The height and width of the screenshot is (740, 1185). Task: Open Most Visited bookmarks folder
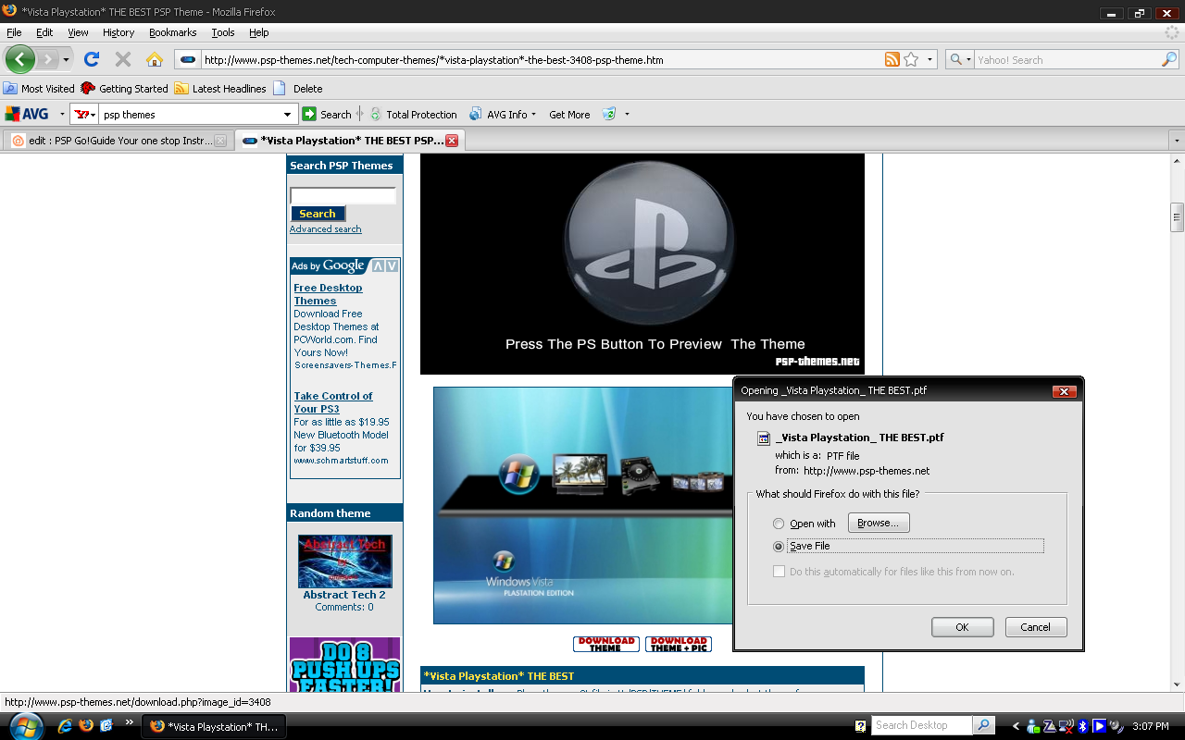39,89
